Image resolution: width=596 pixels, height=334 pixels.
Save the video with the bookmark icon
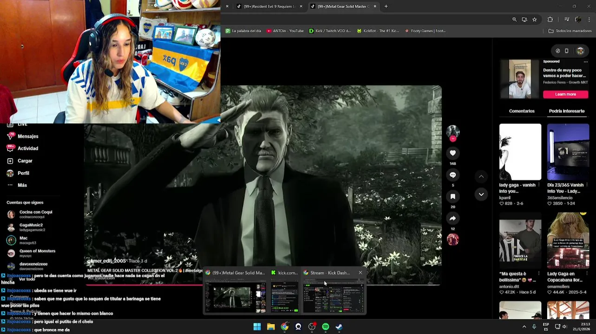click(x=452, y=197)
